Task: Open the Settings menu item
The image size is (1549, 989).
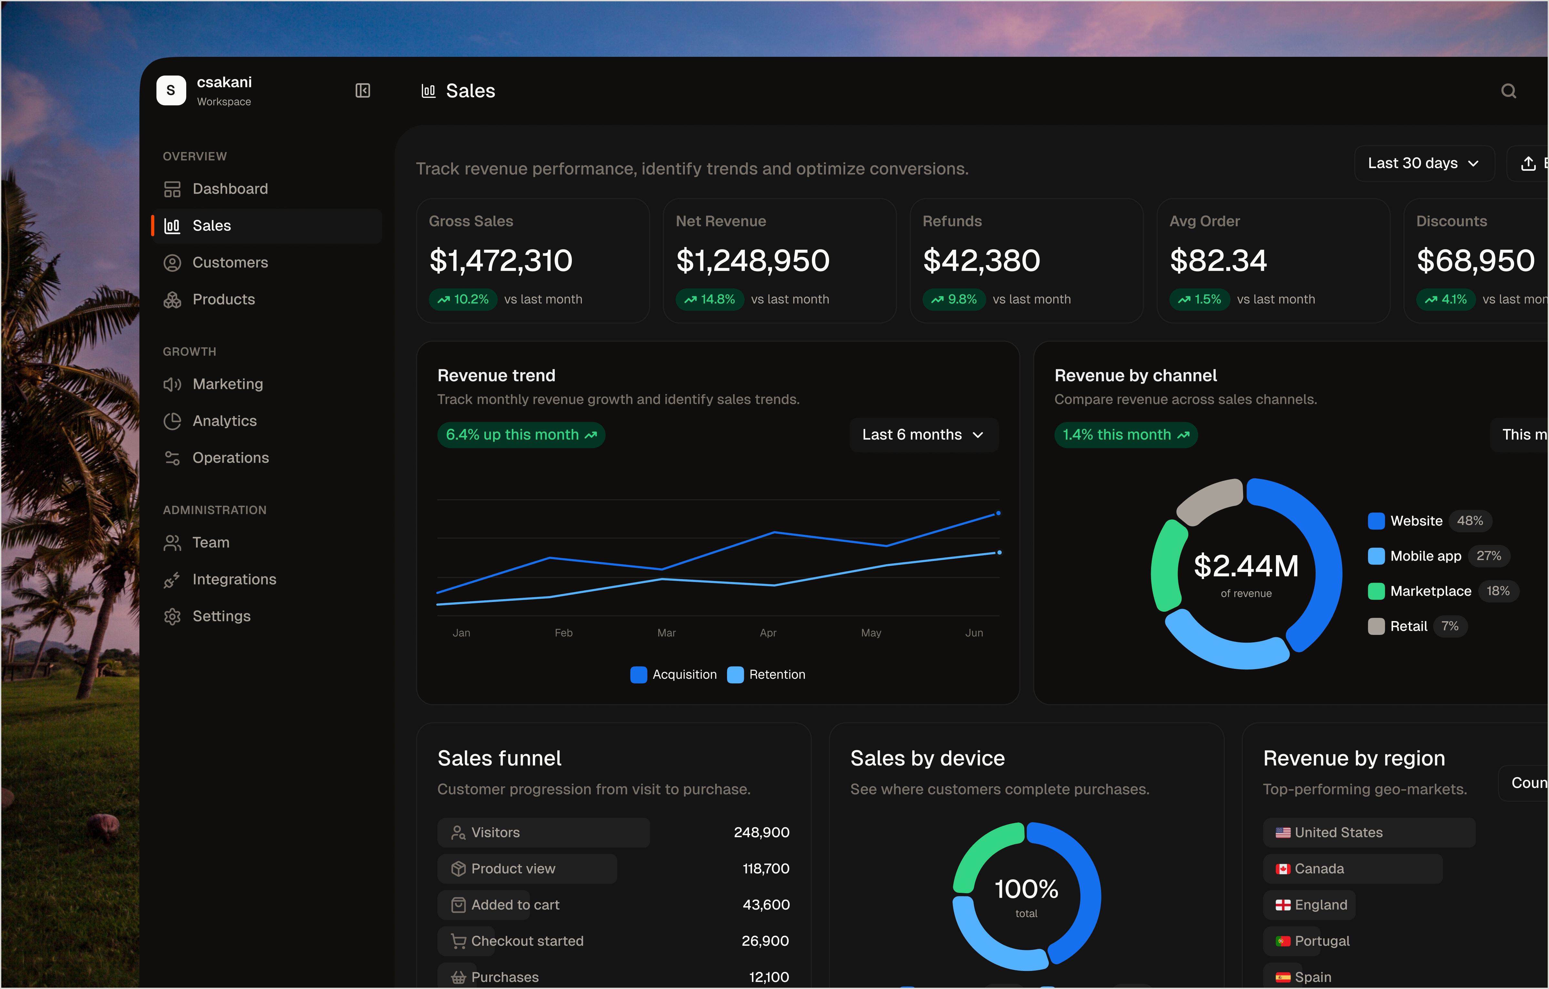Action: 266,617
